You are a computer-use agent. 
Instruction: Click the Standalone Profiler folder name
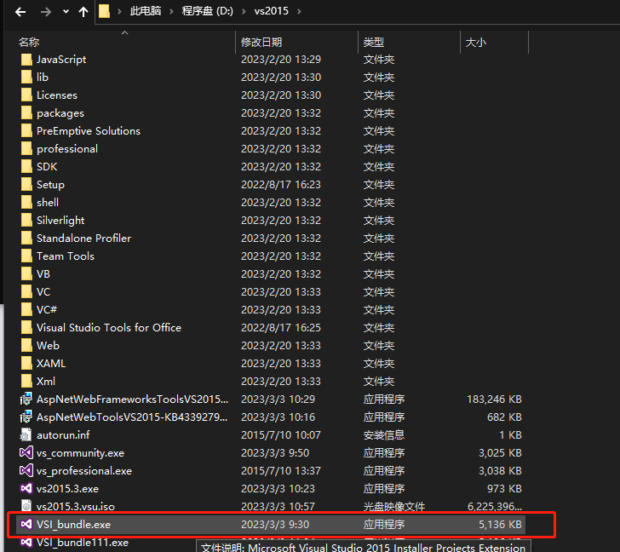83,239
